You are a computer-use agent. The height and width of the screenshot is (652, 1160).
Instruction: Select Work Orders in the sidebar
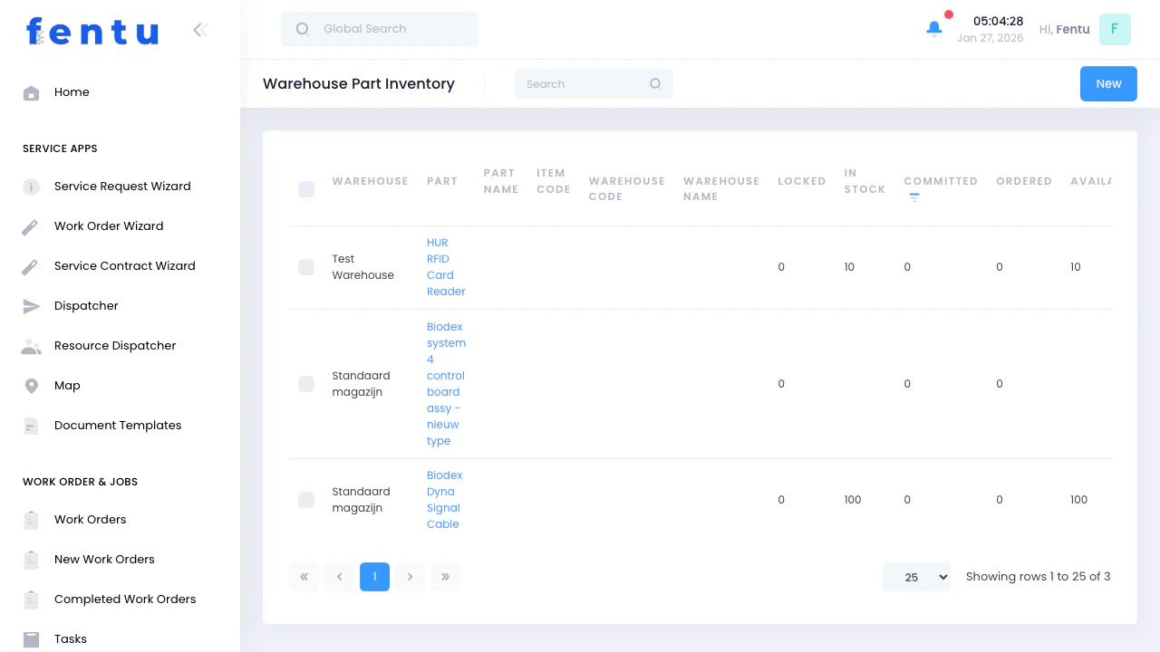pyautogui.click(x=90, y=519)
